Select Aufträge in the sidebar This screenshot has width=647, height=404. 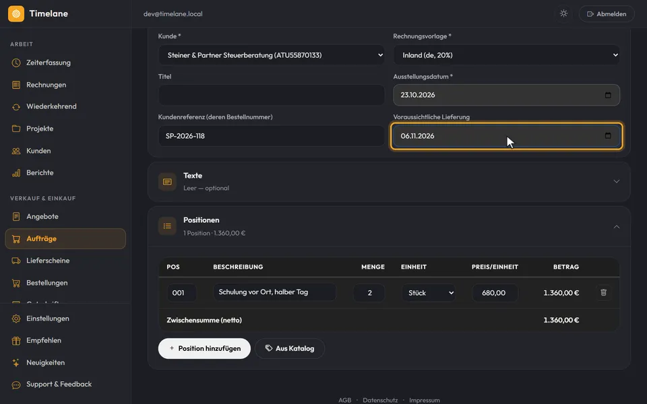point(65,238)
